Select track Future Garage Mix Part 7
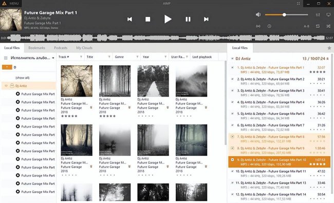Viewport: 334px width, 203px height. point(279,127)
